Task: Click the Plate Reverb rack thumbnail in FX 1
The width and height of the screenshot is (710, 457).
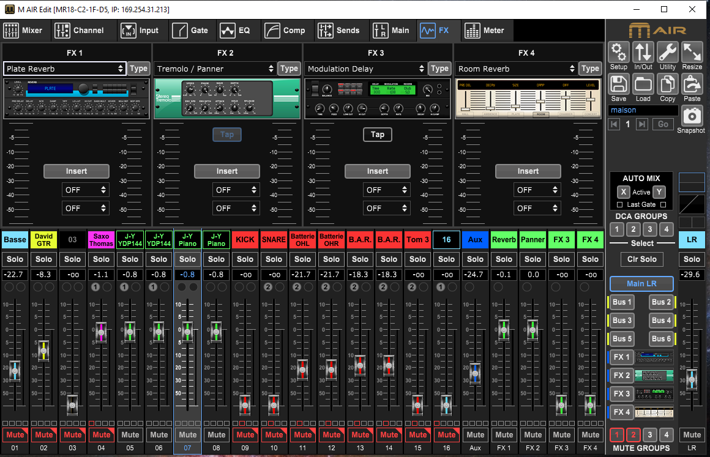Action: point(77,99)
